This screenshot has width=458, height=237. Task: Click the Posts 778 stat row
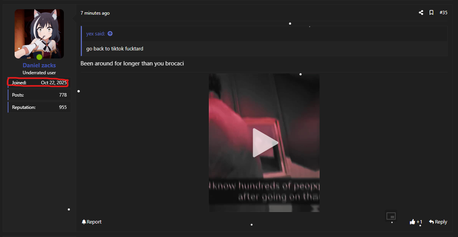click(x=39, y=95)
